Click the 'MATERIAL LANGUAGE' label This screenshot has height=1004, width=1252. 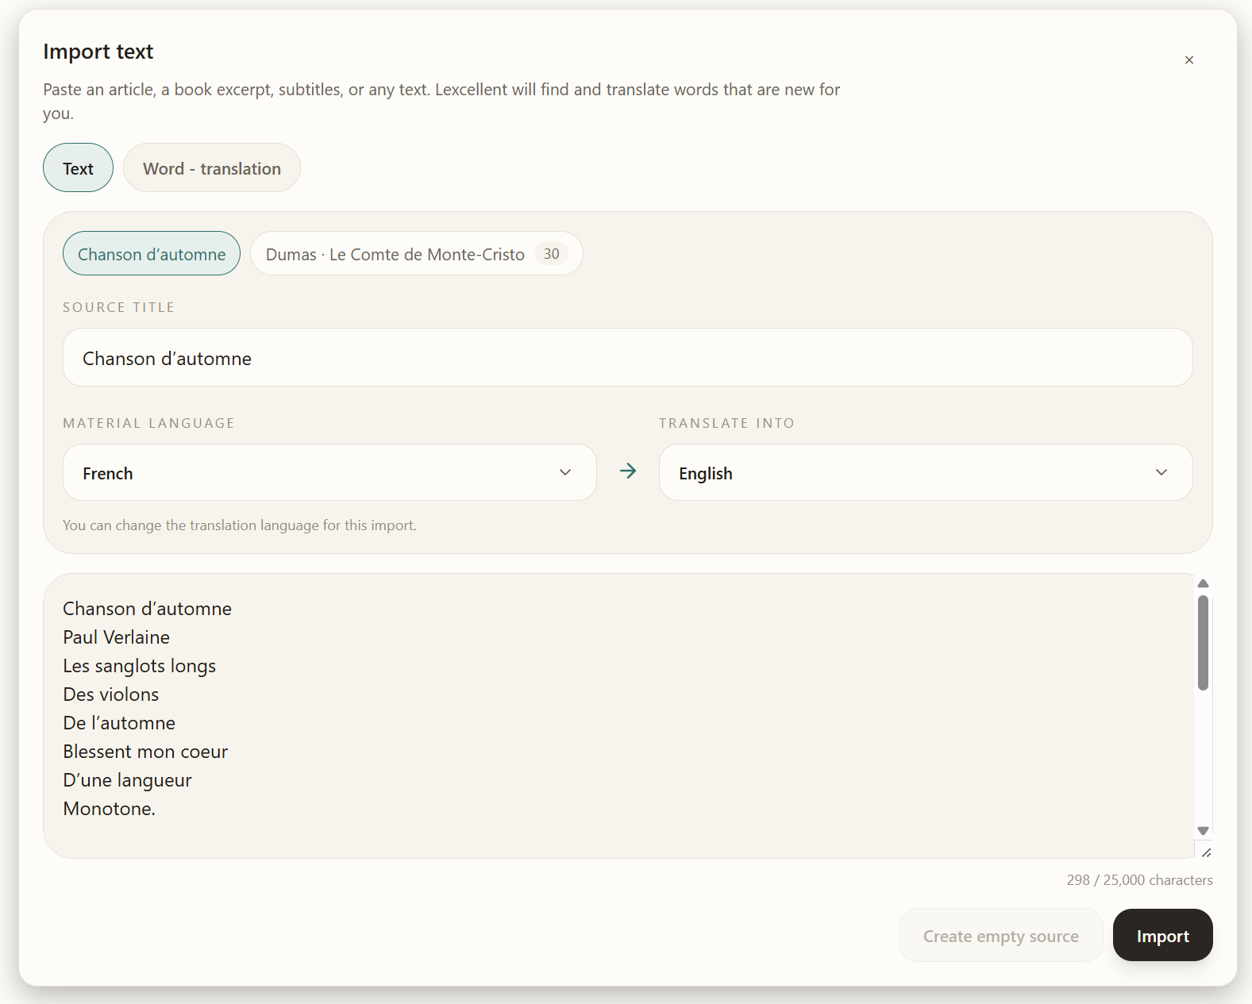[x=148, y=423]
